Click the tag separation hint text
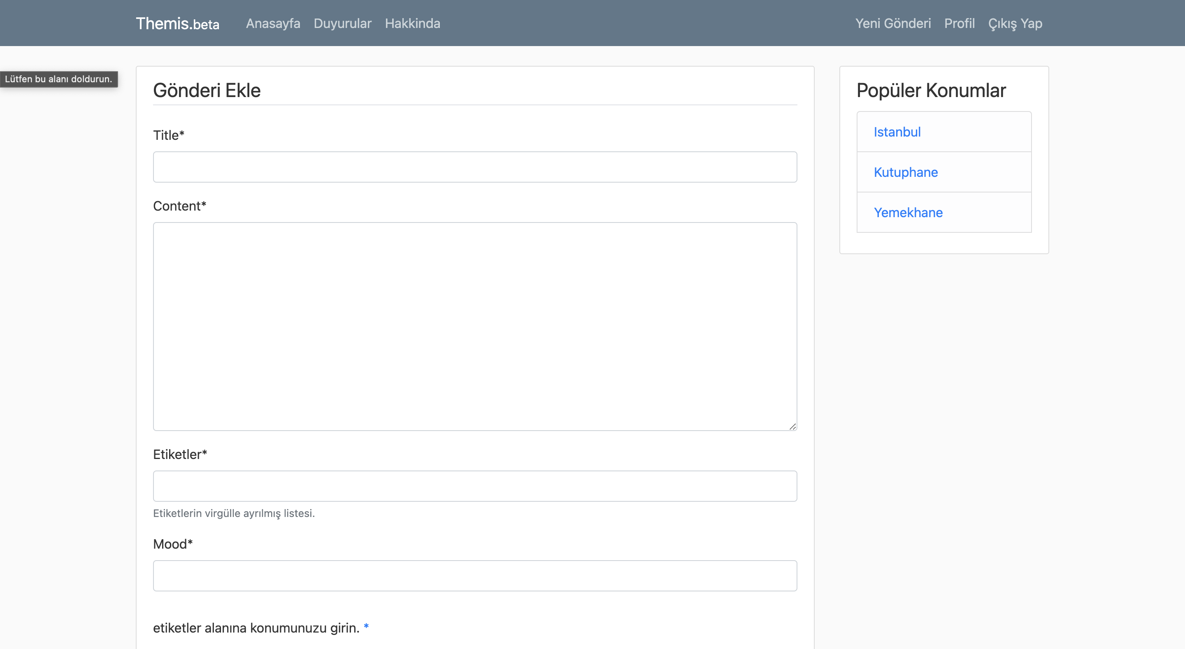Viewport: 1185px width, 649px height. pyautogui.click(x=234, y=513)
